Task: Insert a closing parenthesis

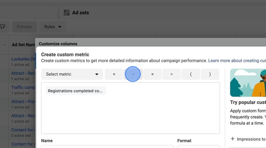Action: point(210,74)
